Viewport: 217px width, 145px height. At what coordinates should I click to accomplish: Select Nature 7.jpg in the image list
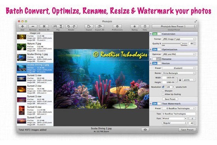coord(35,47)
